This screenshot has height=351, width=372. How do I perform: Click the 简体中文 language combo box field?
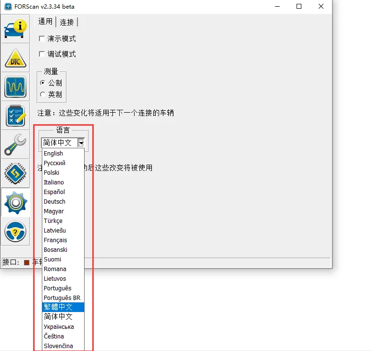tap(60, 143)
